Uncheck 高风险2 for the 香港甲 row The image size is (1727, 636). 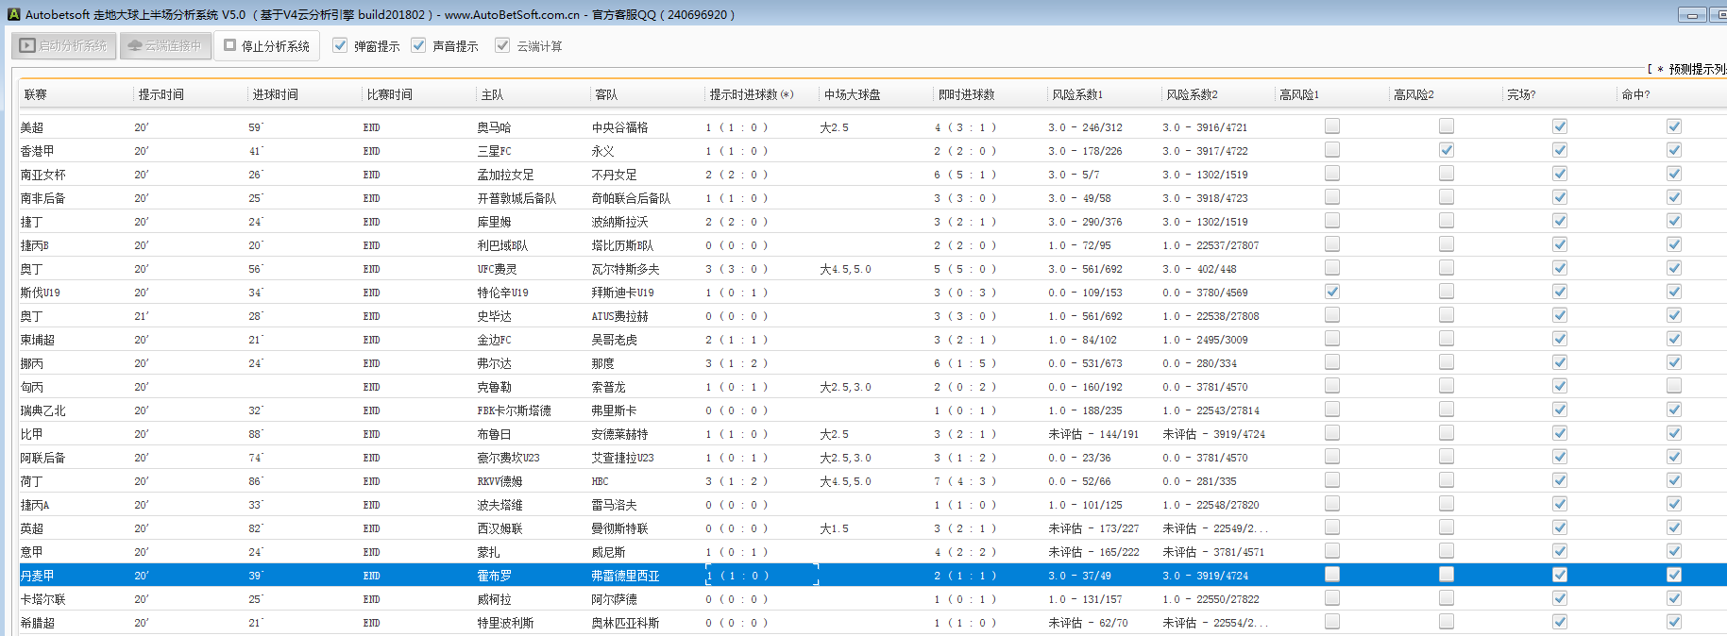(1446, 150)
